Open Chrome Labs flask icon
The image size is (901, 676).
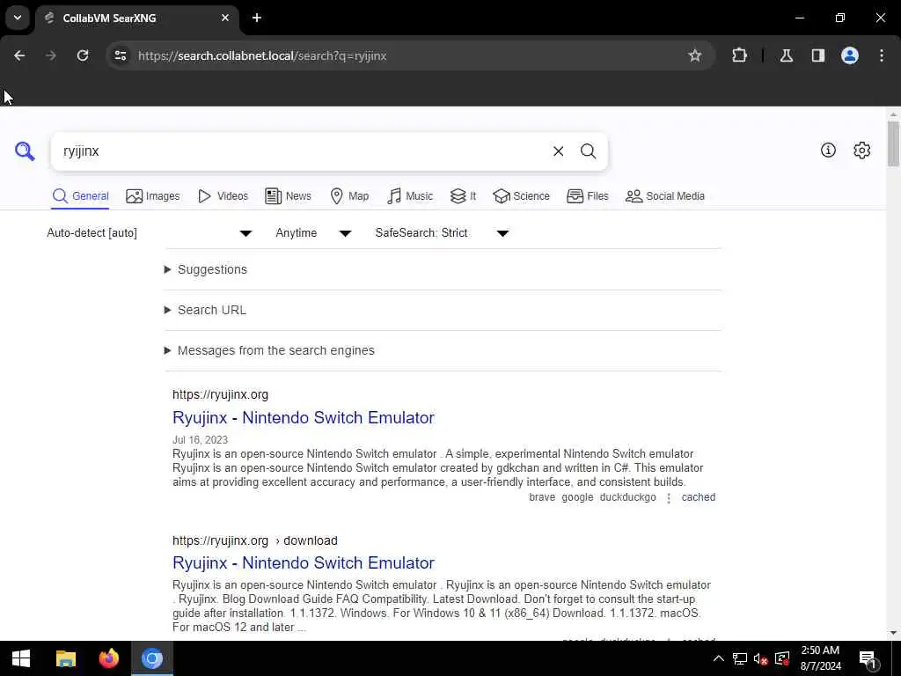point(787,55)
